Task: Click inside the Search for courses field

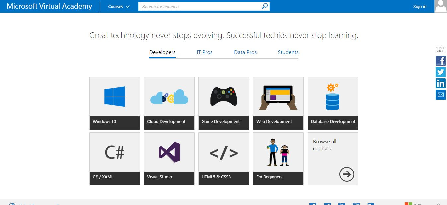Action: coord(199,6)
